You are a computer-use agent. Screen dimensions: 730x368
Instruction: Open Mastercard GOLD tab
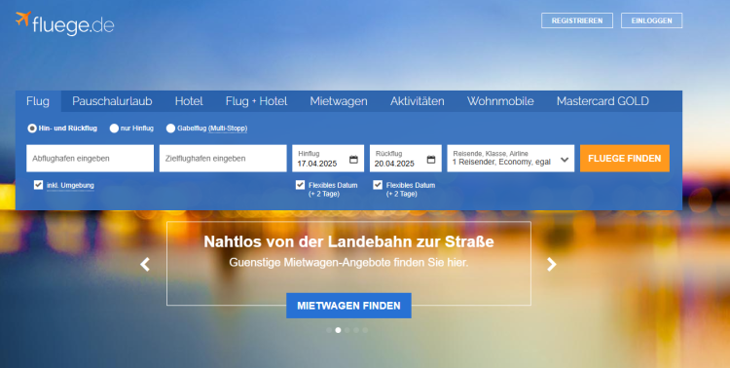click(602, 101)
